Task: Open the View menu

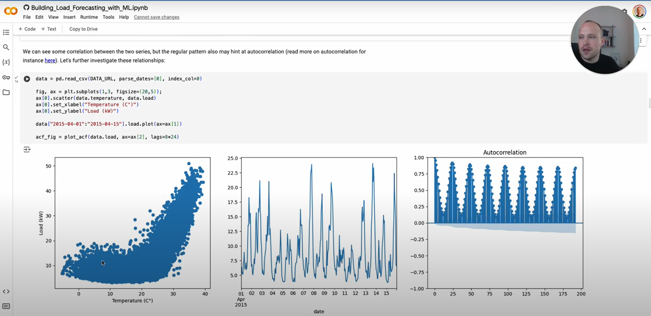Action: [53, 17]
